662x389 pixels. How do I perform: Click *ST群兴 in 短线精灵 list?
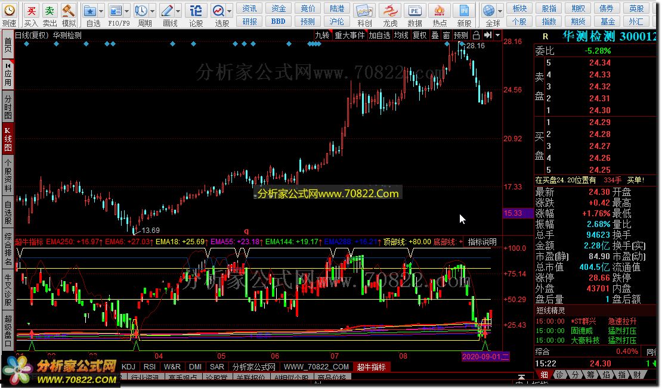(x=583, y=321)
